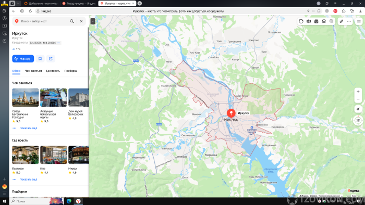The image size is (365, 205).
Task: Open the browser menu icon in title bar
Action: coord(335,3)
